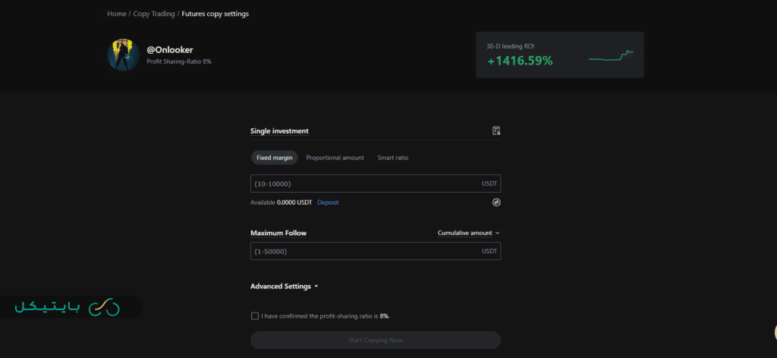Go to Home in the breadcrumb
Image resolution: width=777 pixels, height=358 pixels.
(117, 14)
